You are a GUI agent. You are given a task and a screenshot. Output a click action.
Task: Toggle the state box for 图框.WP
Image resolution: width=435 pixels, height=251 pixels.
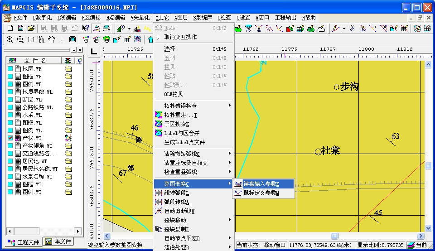point(10,76)
